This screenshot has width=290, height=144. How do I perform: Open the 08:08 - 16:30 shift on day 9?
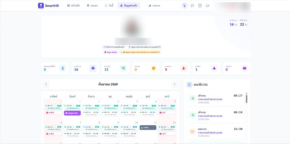110,135
